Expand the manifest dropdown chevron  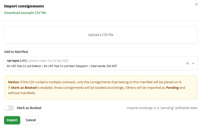(193, 63)
